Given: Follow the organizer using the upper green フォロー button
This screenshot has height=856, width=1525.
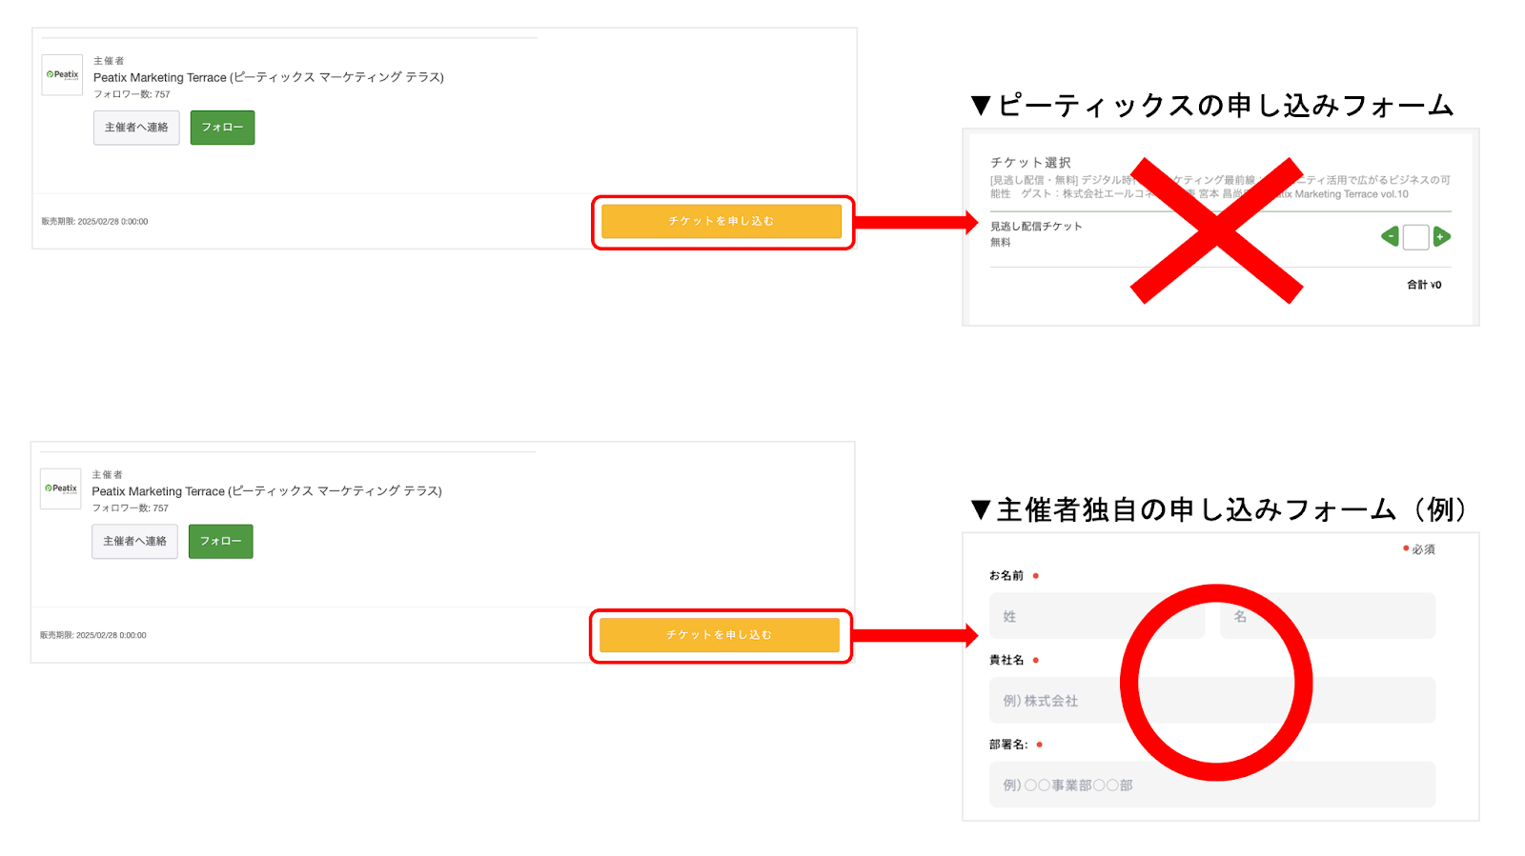Looking at the screenshot, I should coord(222,128).
